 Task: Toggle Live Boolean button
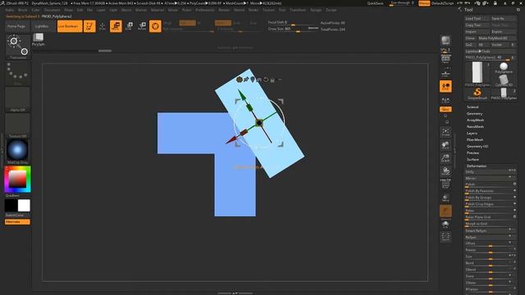point(70,26)
